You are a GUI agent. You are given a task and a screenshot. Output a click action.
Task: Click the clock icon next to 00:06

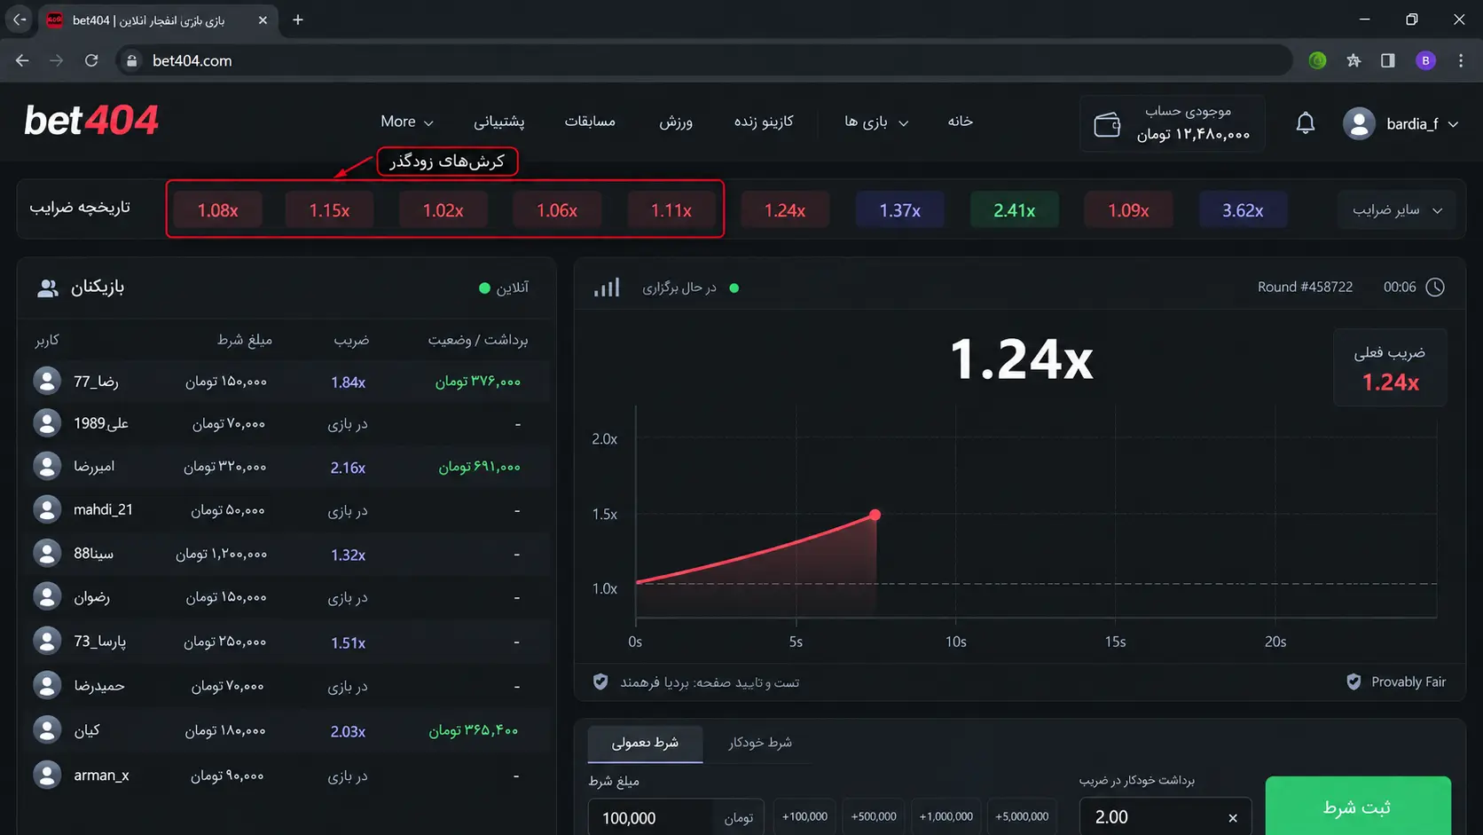coord(1435,287)
